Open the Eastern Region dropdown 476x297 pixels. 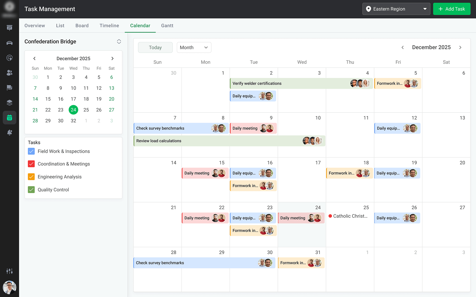[x=396, y=9]
